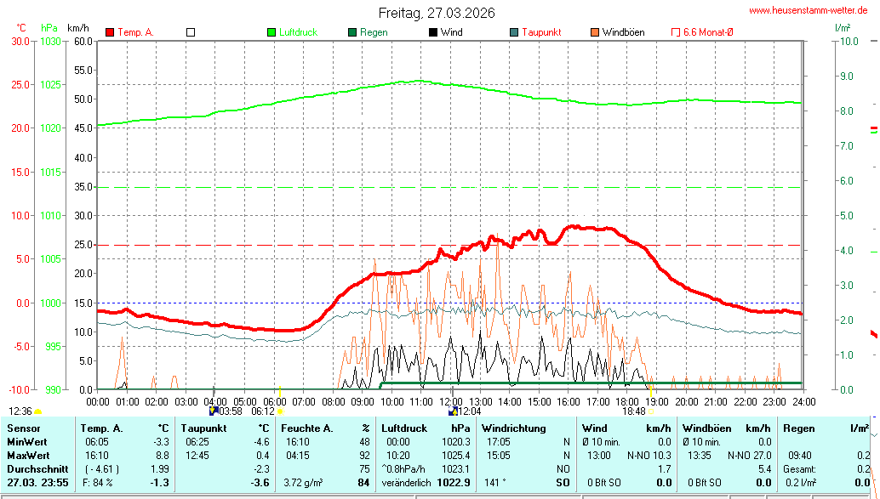Click the Regen l/m² table header
The image size is (880, 499).
pyautogui.click(x=823, y=428)
